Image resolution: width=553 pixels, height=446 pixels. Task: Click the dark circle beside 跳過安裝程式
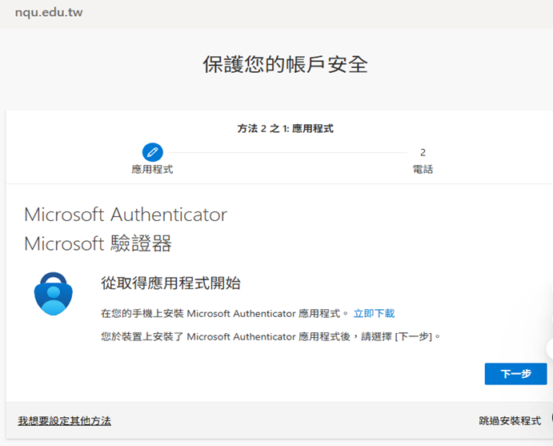551,417
